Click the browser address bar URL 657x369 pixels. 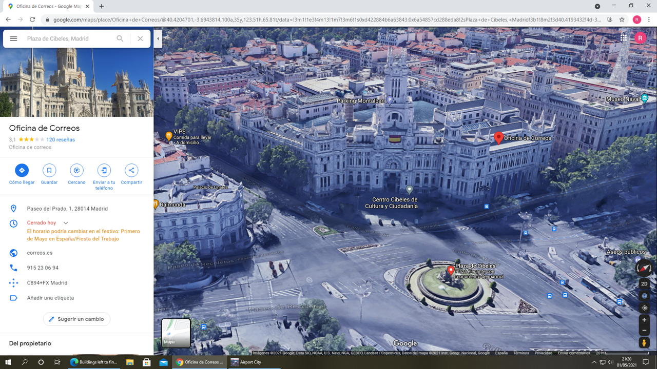pyautogui.click(x=326, y=19)
